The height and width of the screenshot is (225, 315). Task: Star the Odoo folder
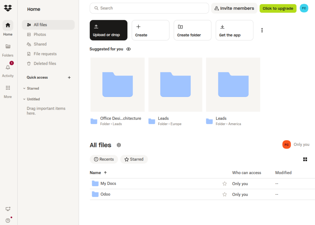(224, 194)
